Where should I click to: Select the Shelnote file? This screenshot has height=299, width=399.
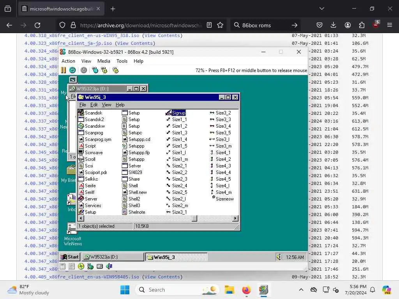click(x=134, y=212)
